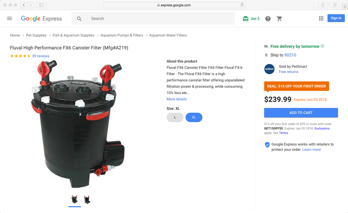Image resolution: width=348 pixels, height=213 pixels.
Task: Click the star rating icons
Action: 20,56
